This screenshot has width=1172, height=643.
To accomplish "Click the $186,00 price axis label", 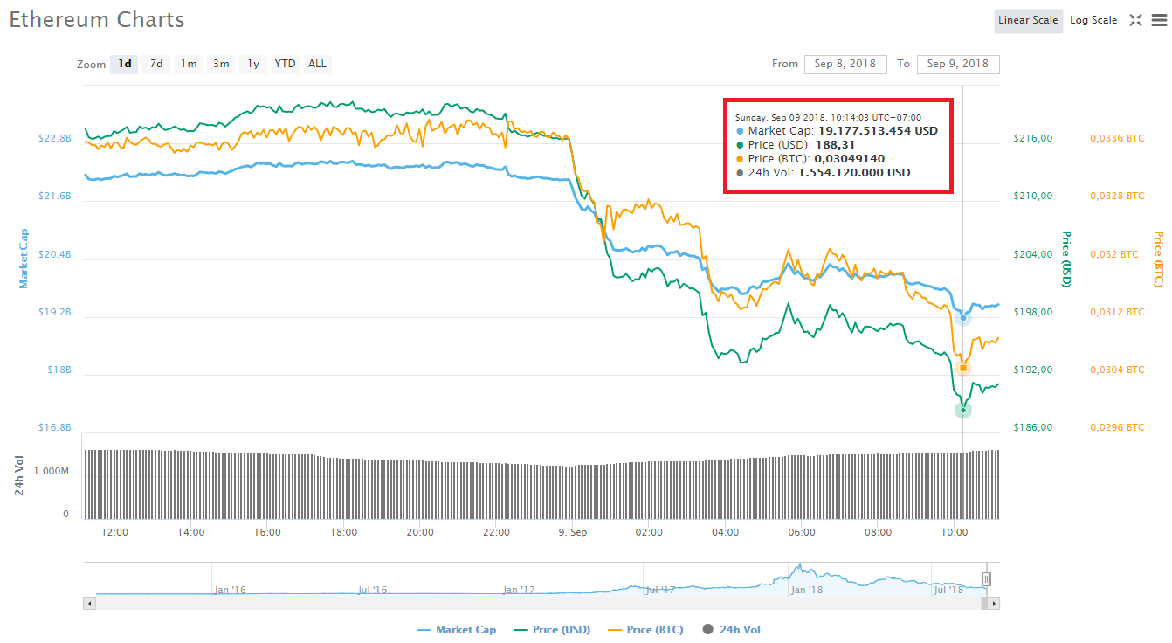I will coord(1032,427).
